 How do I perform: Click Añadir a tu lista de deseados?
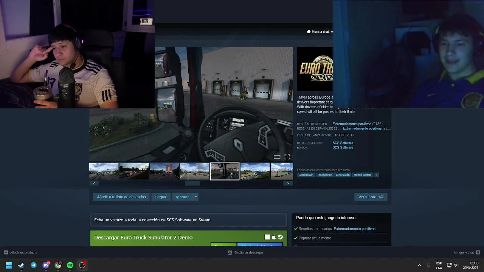point(121,197)
